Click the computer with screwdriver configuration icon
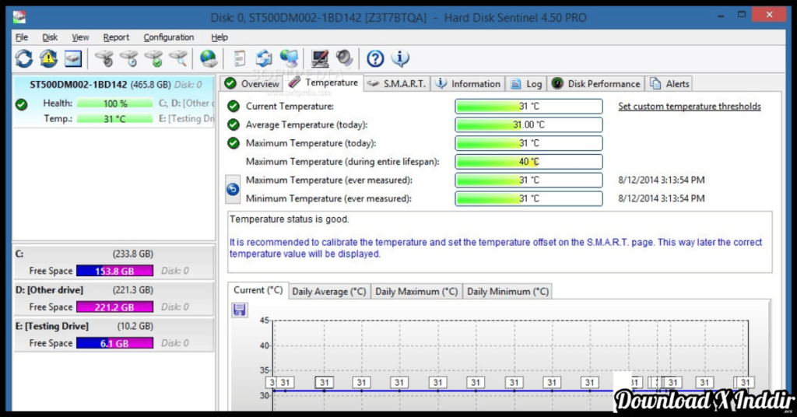 [320, 58]
